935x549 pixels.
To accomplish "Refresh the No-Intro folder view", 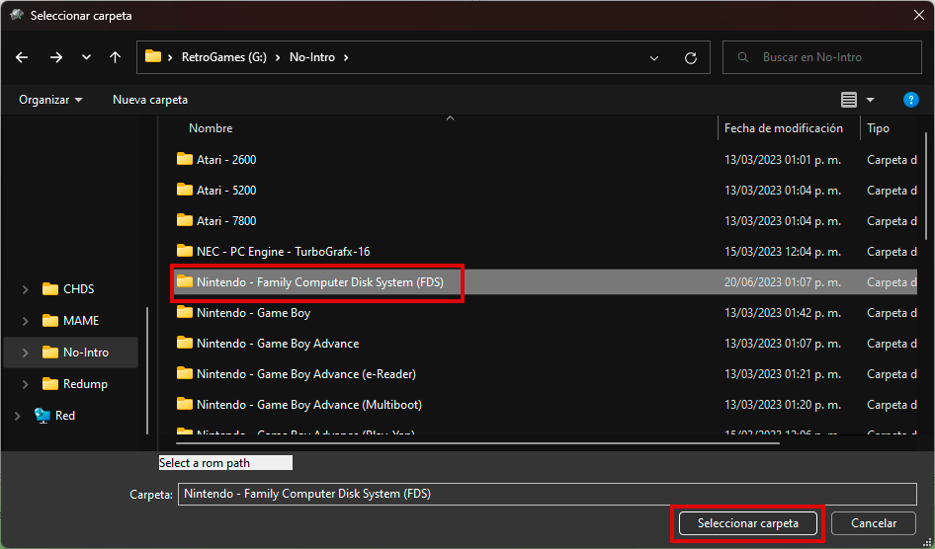I will point(691,57).
